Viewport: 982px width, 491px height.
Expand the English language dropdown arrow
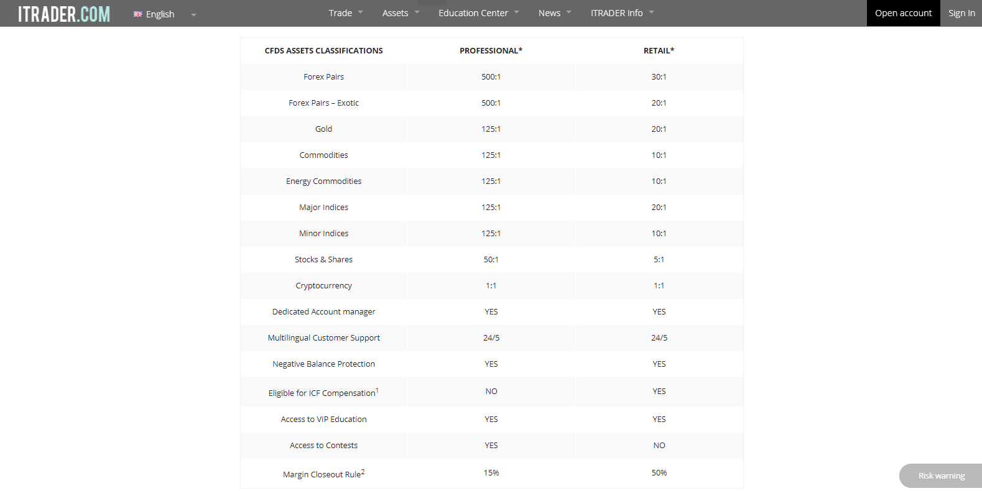pyautogui.click(x=193, y=15)
